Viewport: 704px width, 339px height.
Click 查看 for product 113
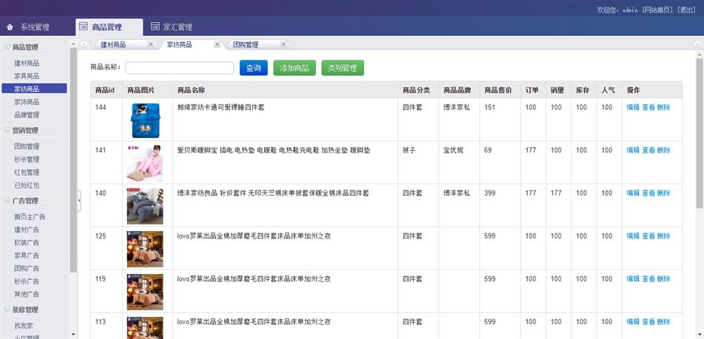coord(649,321)
